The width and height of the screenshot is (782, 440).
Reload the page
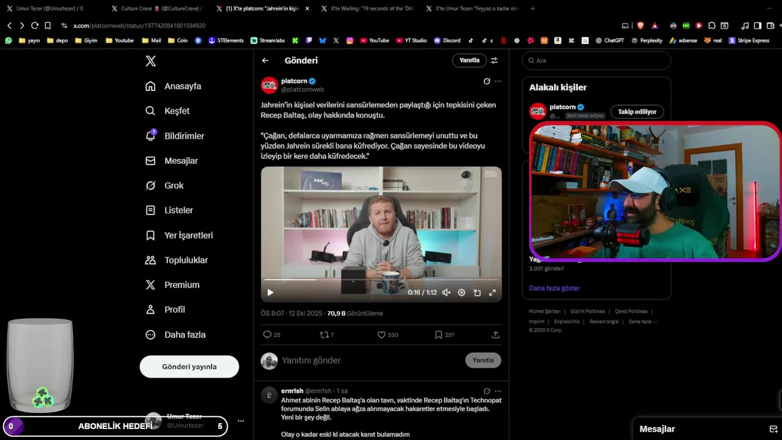click(x=35, y=26)
